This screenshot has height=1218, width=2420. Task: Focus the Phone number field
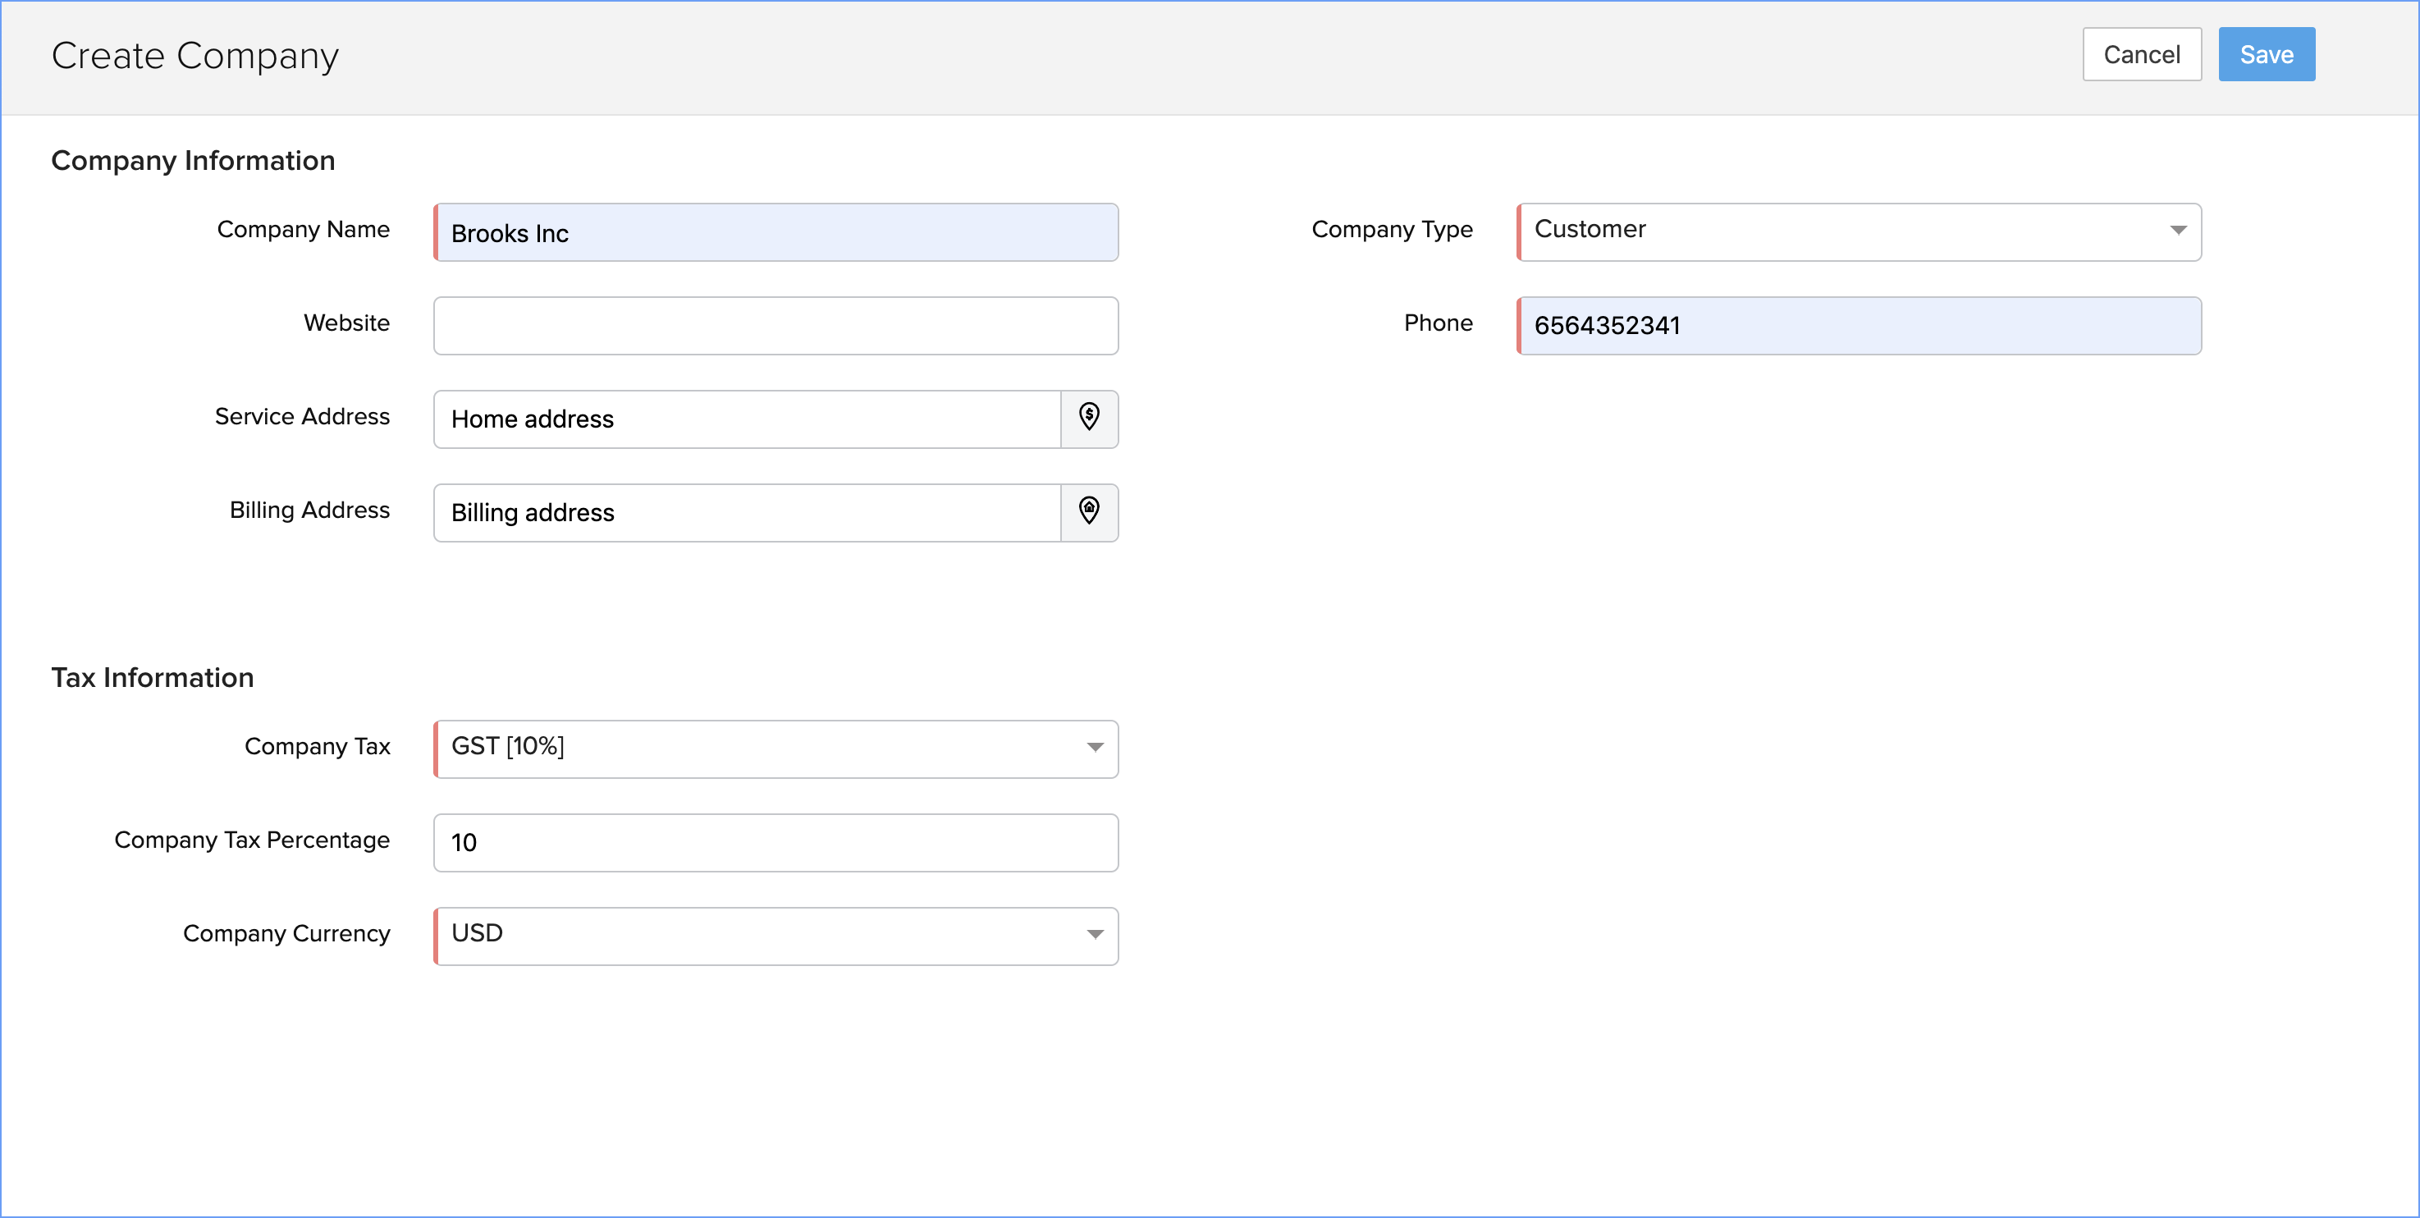click(x=1858, y=326)
